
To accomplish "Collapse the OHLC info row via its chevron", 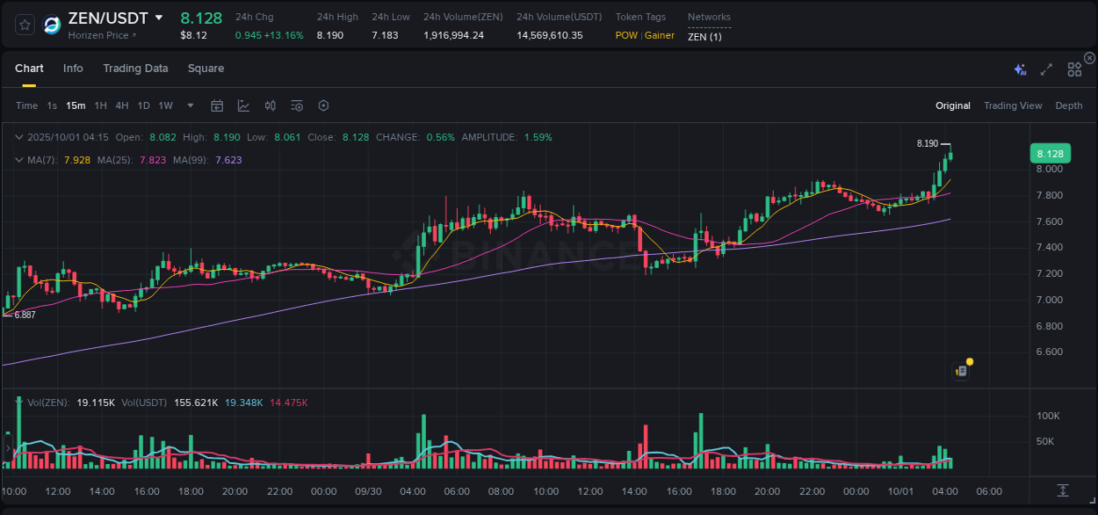I will point(19,137).
